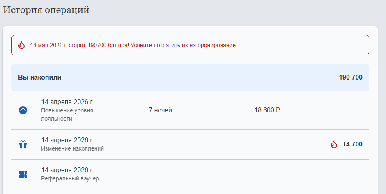This screenshot has width=386, height=194.
Task: Click the +4 700 points value
Action: pos(352,144)
